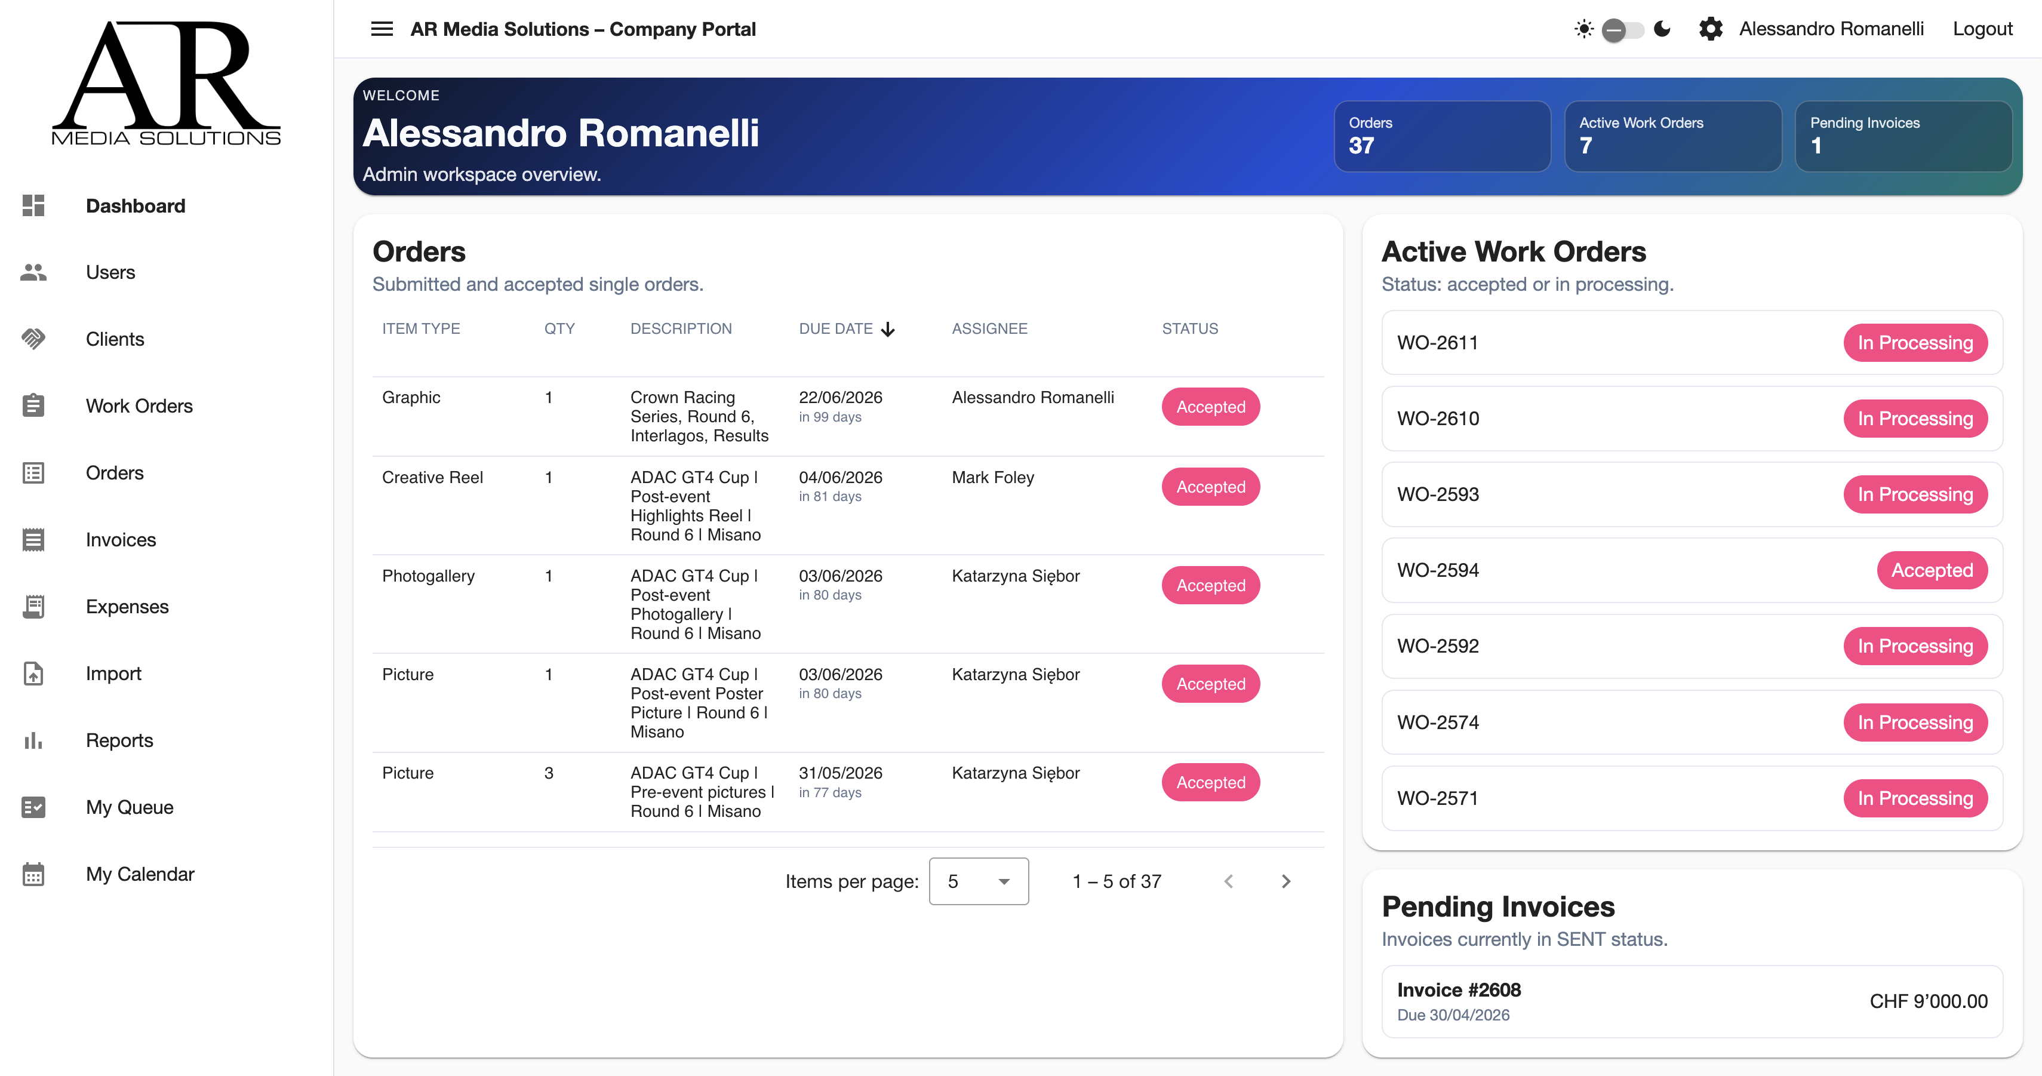This screenshot has height=1076, width=2042.
Task: Toggle the light/dark theme switch
Action: (1622, 30)
